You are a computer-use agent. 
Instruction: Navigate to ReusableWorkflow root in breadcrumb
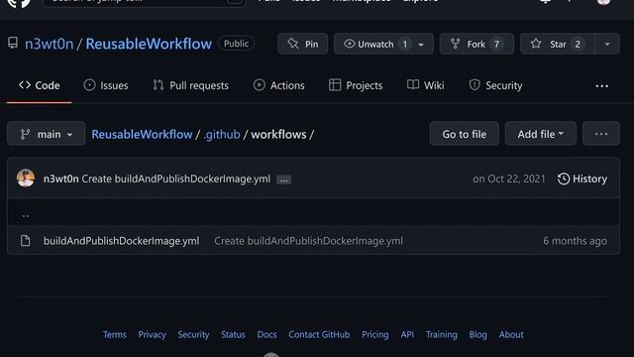pyautogui.click(x=142, y=134)
